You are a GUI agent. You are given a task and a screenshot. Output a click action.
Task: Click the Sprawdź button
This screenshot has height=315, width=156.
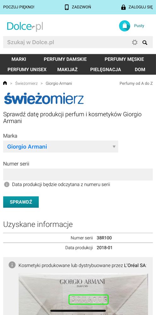pos(21,202)
